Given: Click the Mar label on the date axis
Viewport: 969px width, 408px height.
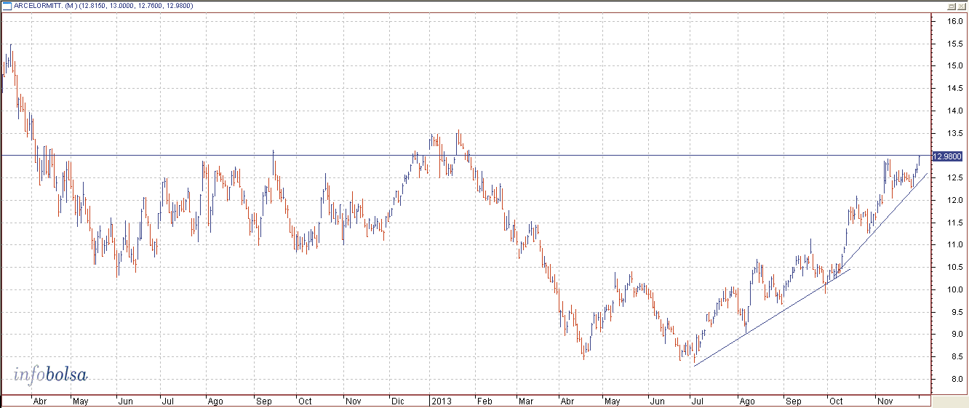Looking at the screenshot, I should [x=527, y=401].
